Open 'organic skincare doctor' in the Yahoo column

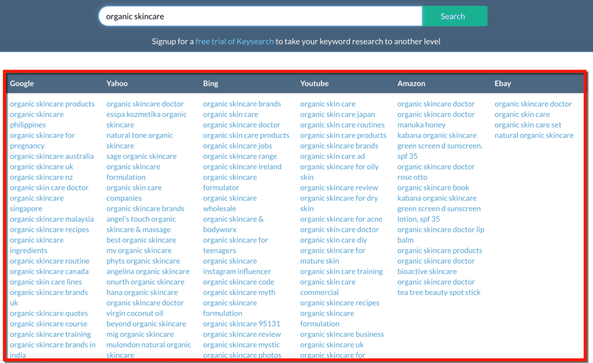[x=145, y=104]
